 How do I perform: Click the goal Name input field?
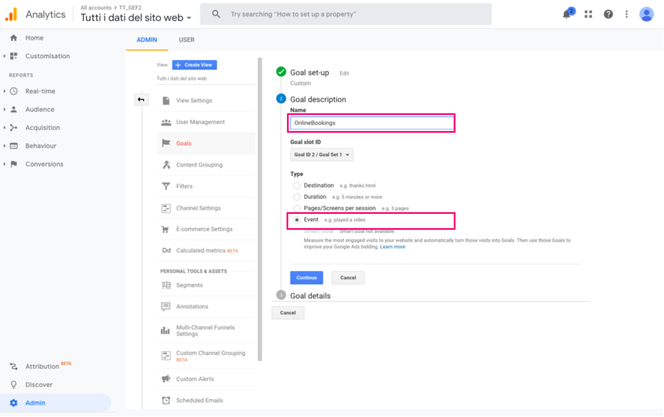tap(372, 123)
